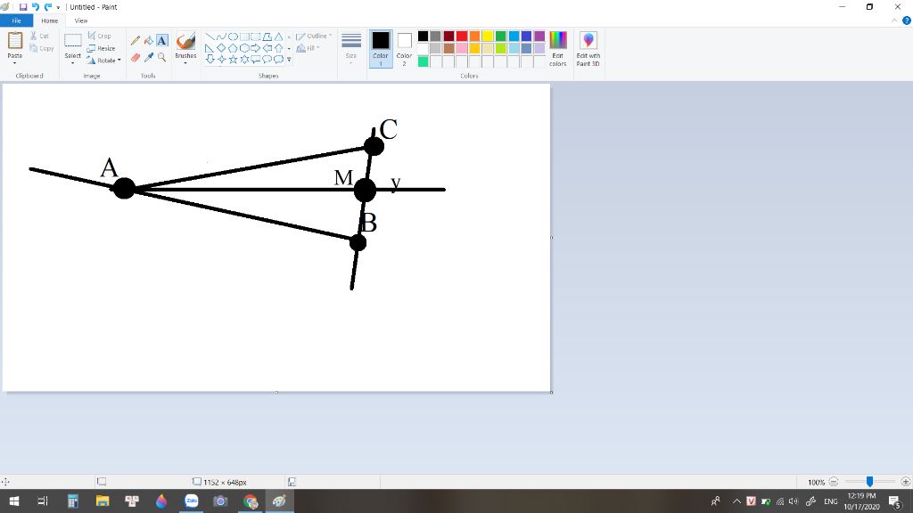Adjust the zoom slider thumb
The image size is (913, 513).
point(869,482)
